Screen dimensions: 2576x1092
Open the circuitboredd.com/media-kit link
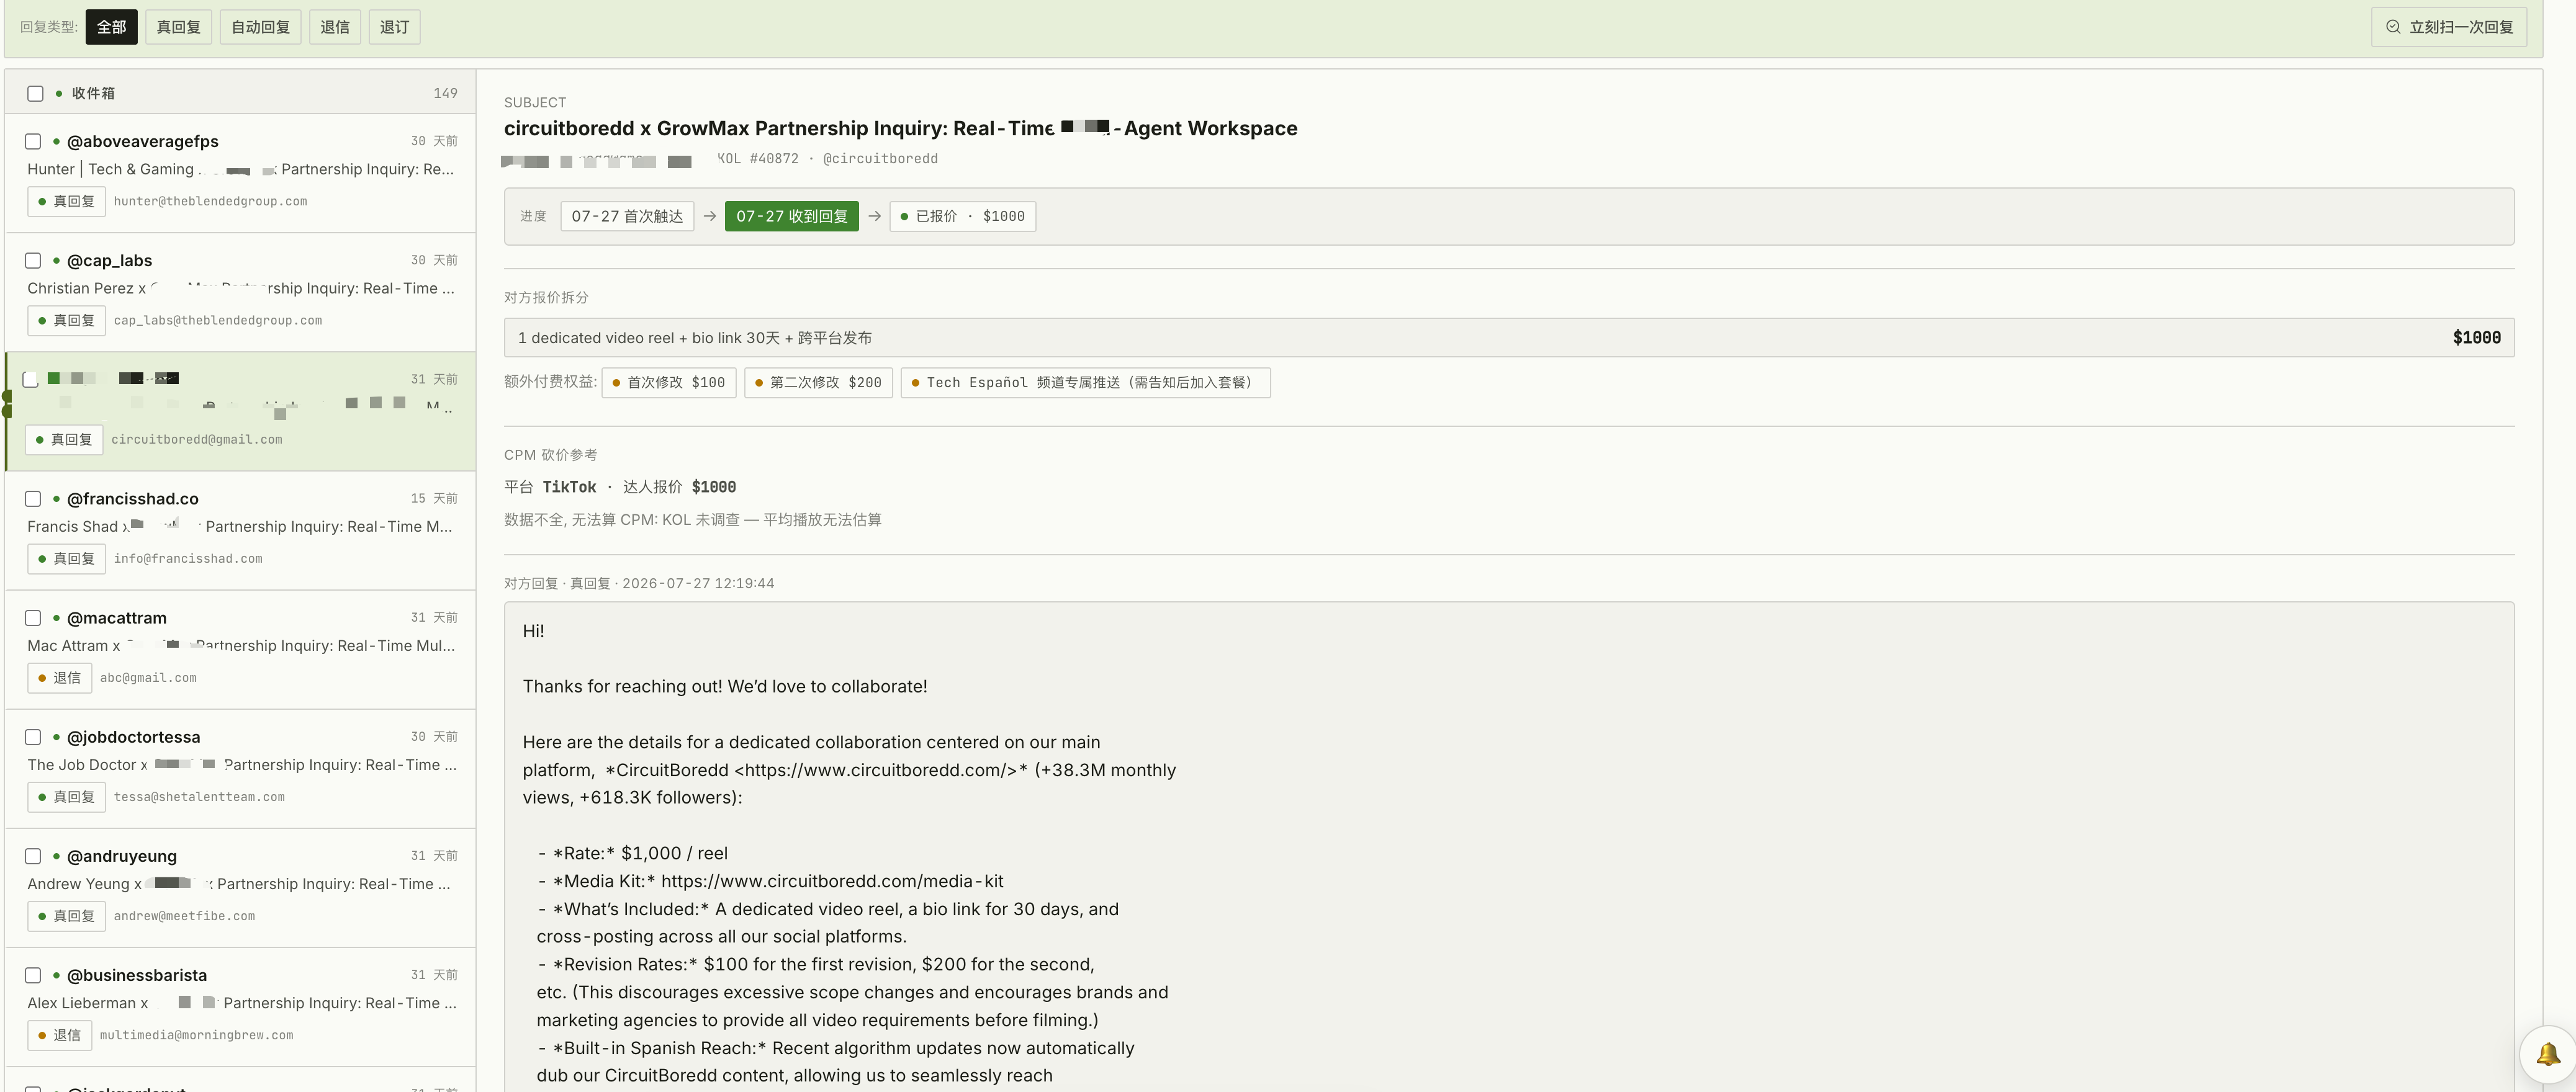[832, 881]
